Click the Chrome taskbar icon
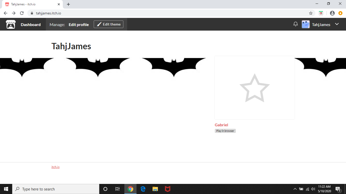Viewport: 346px width, 194px height. 130,189
